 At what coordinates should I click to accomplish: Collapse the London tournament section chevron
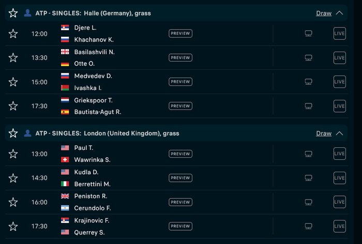339,133
